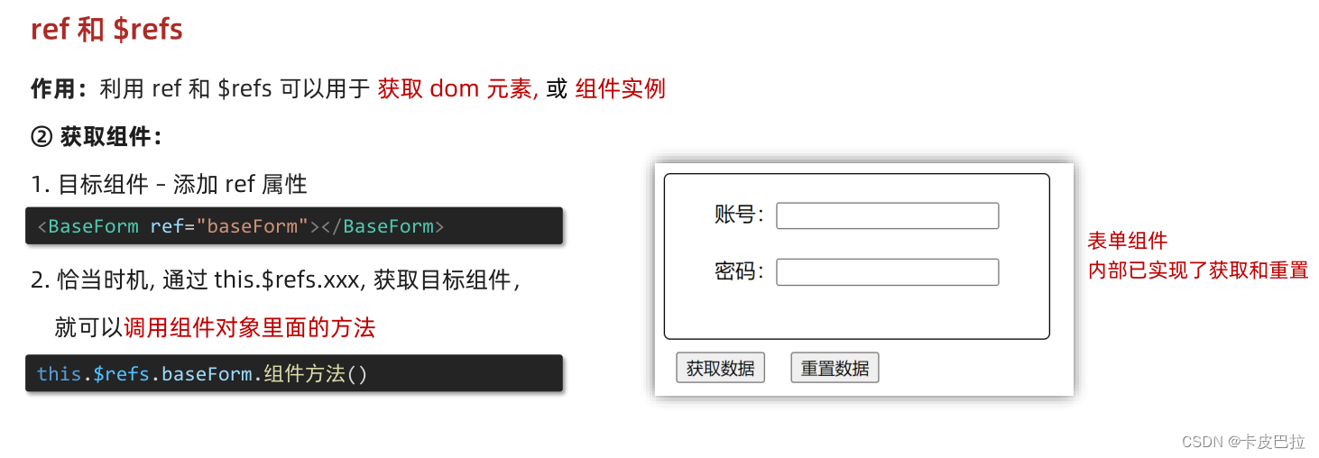Click the ref 和 $refs heading

point(106,30)
